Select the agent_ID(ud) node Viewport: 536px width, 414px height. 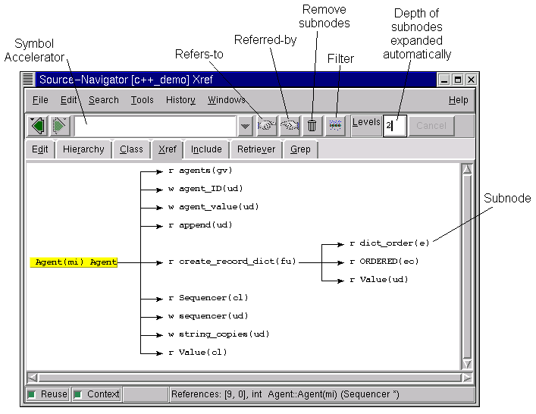(x=205, y=189)
